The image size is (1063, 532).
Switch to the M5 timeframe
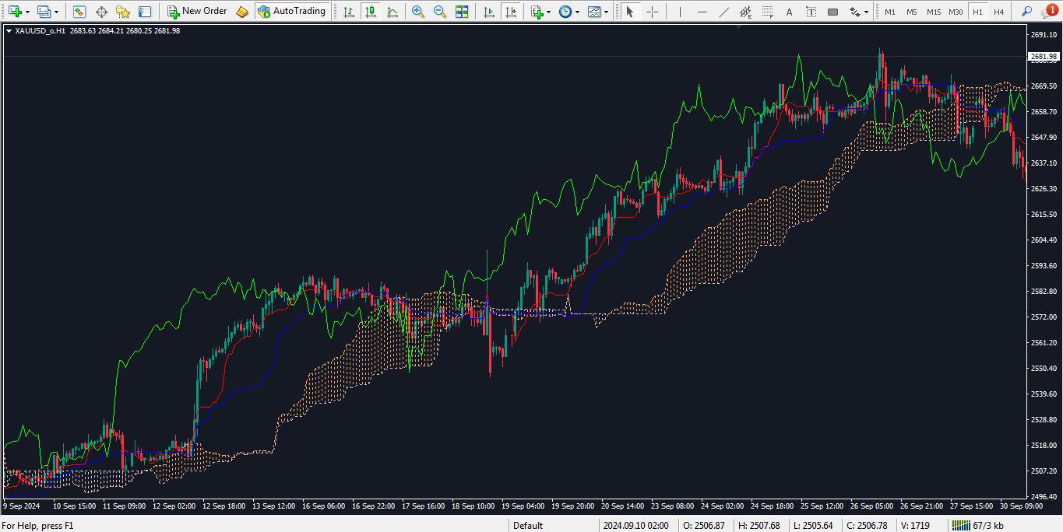pyautogui.click(x=911, y=12)
